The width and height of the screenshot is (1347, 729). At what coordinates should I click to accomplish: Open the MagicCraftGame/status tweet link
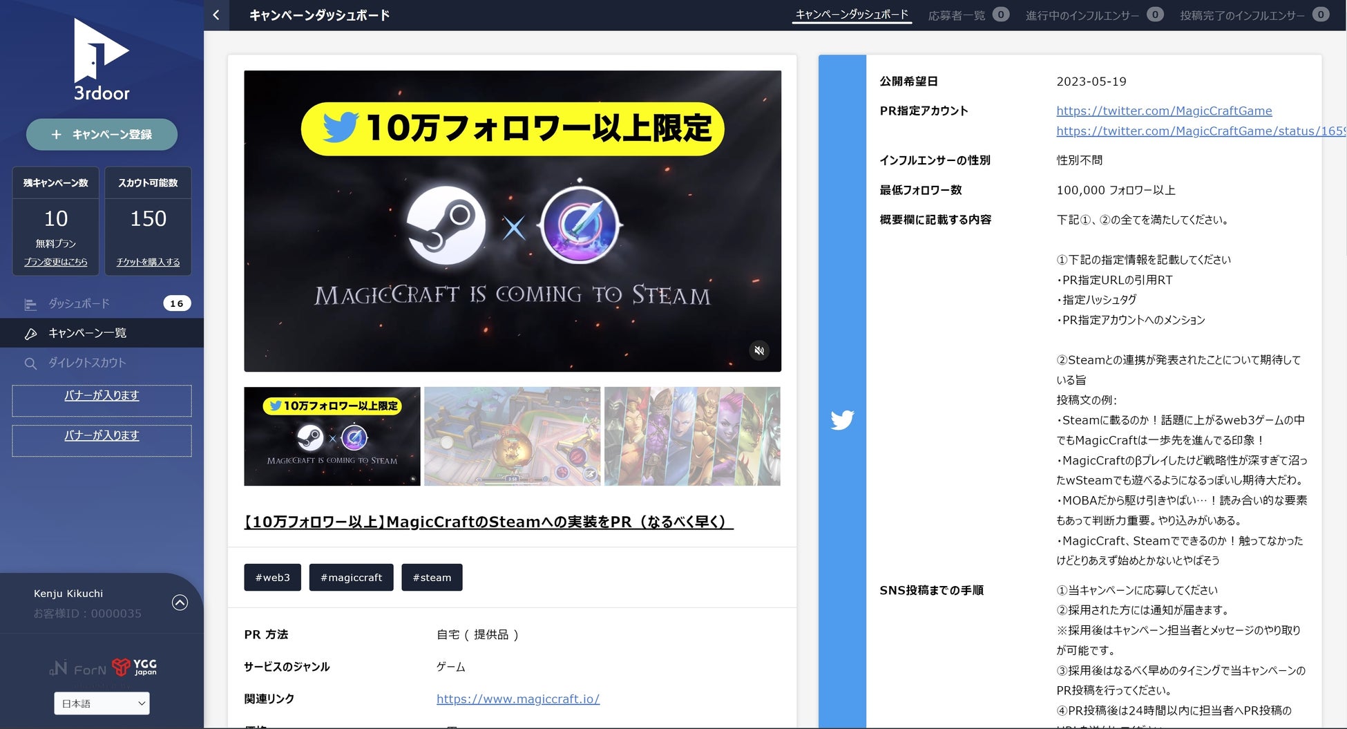coord(1201,131)
